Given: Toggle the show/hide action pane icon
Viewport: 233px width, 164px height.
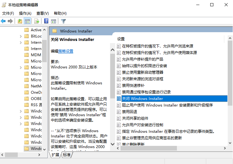Looking at the screenshot, I should click(x=53, y=21).
